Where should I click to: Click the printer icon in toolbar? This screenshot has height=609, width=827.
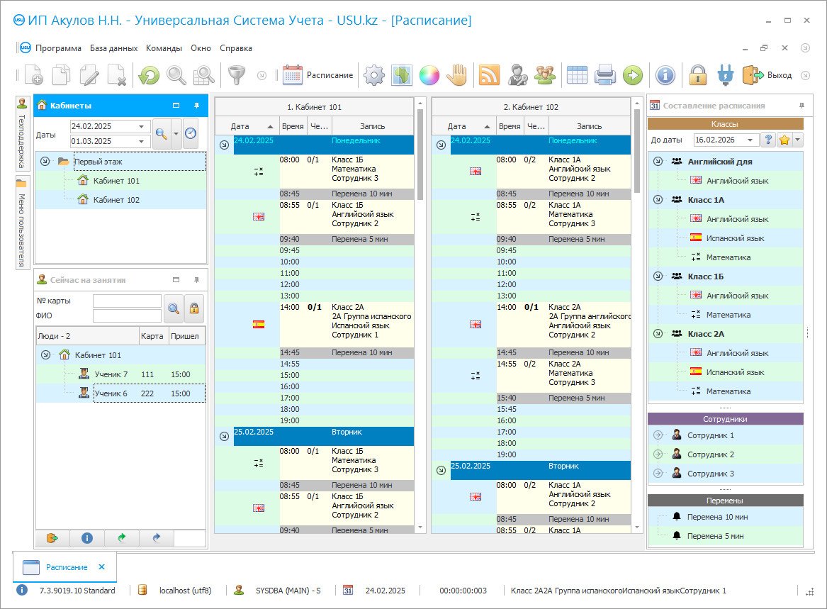pyautogui.click(x=604, y=75)
